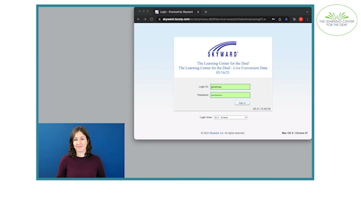361x203 pixels.
Task: Click the Password input field
Action: [x=230, y=95]
